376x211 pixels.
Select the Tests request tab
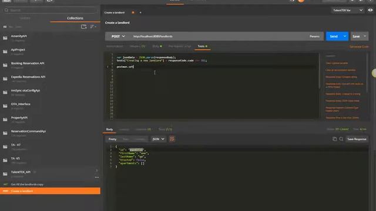[x=202, y=46]
